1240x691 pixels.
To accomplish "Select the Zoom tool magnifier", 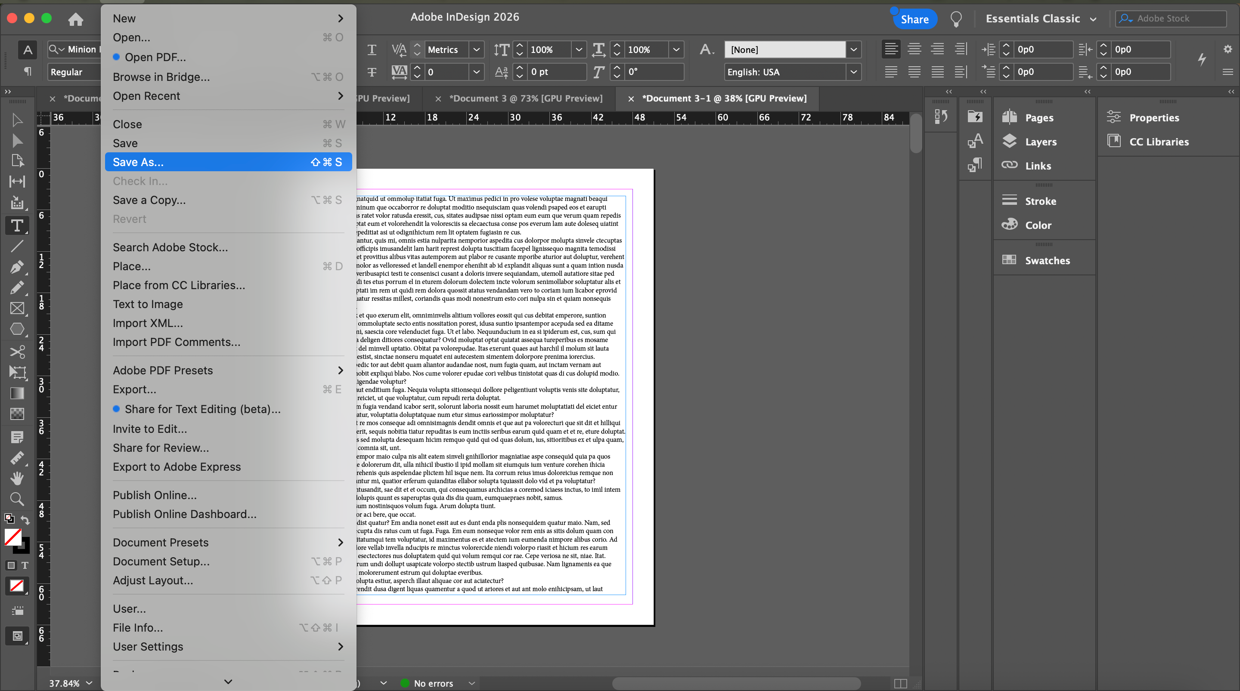I will [x=17, y=499].
